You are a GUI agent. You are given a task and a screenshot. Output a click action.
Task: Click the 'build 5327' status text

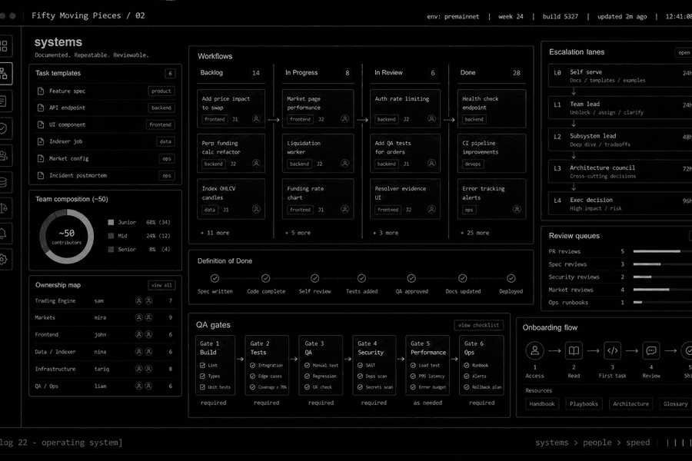pyautogui.click(x=560, y=16)
